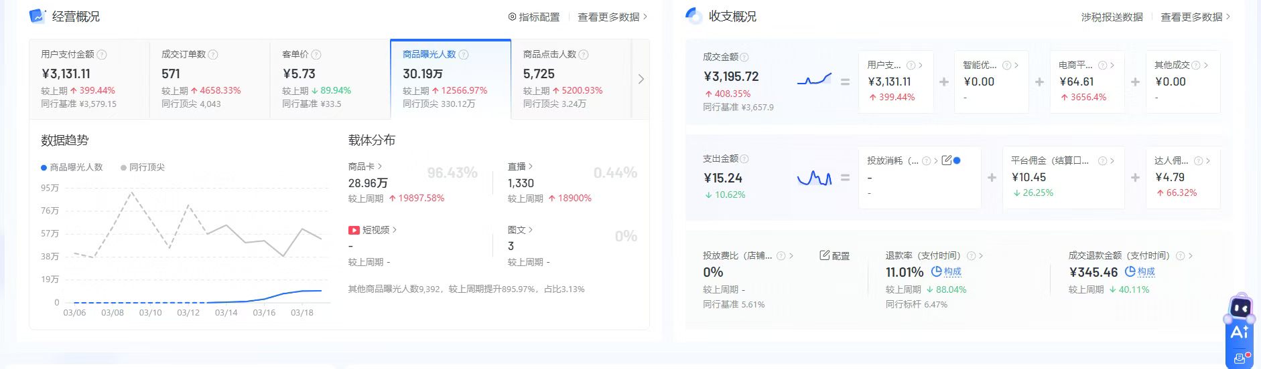Click help icon in 其他成交 card
Viewport: 1261px width, 369px height.
1196,66
